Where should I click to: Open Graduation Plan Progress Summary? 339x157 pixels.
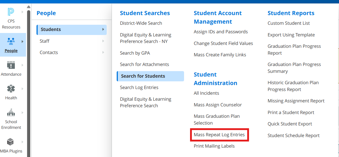[x=294, y=68]
